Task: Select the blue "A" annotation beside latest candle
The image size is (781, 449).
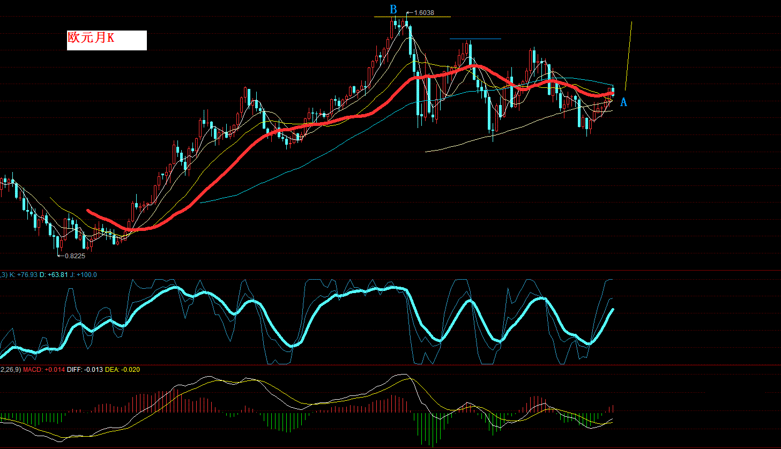Action: (623, 102)
